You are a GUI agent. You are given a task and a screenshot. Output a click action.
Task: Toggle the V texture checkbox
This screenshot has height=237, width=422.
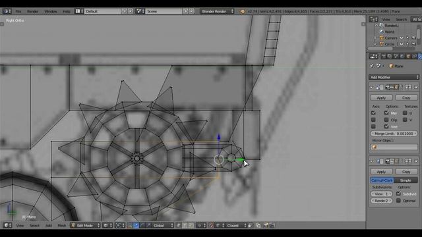[405, 120]
